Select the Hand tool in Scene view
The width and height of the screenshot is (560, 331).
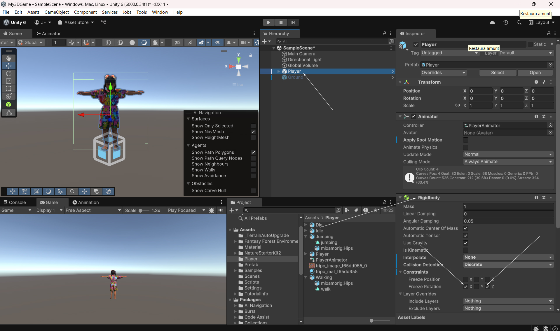[9, 58]
